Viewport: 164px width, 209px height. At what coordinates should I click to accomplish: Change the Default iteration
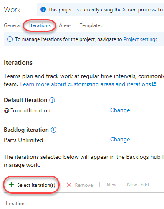[x=120, y=110]
